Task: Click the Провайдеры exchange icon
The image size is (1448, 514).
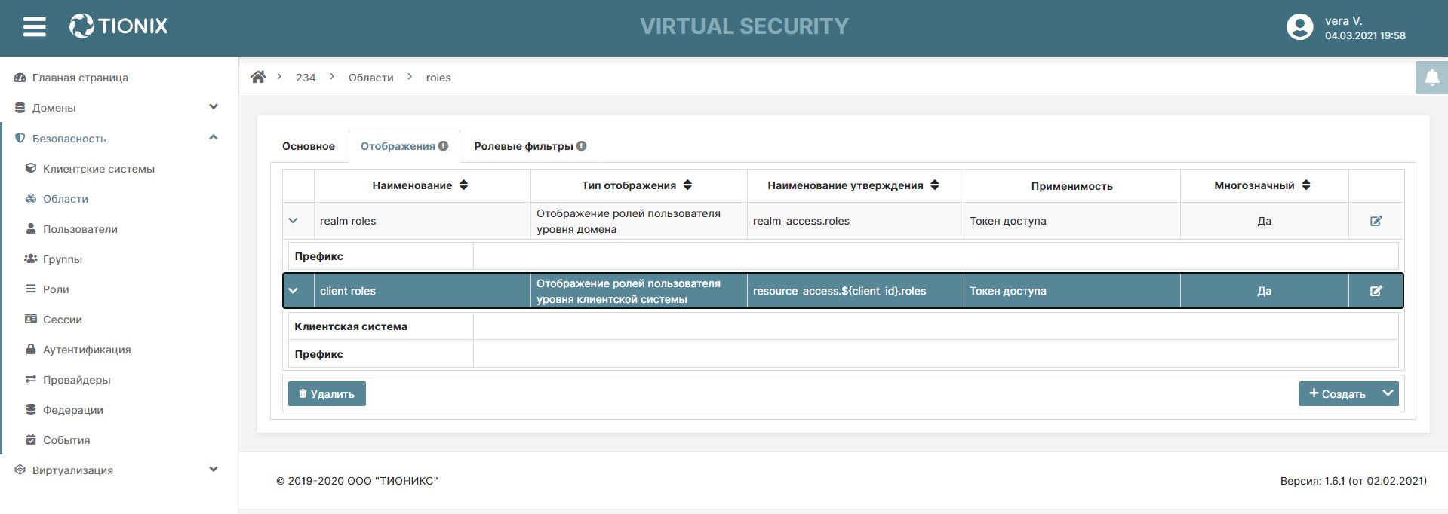Action: tap(31, 379)
